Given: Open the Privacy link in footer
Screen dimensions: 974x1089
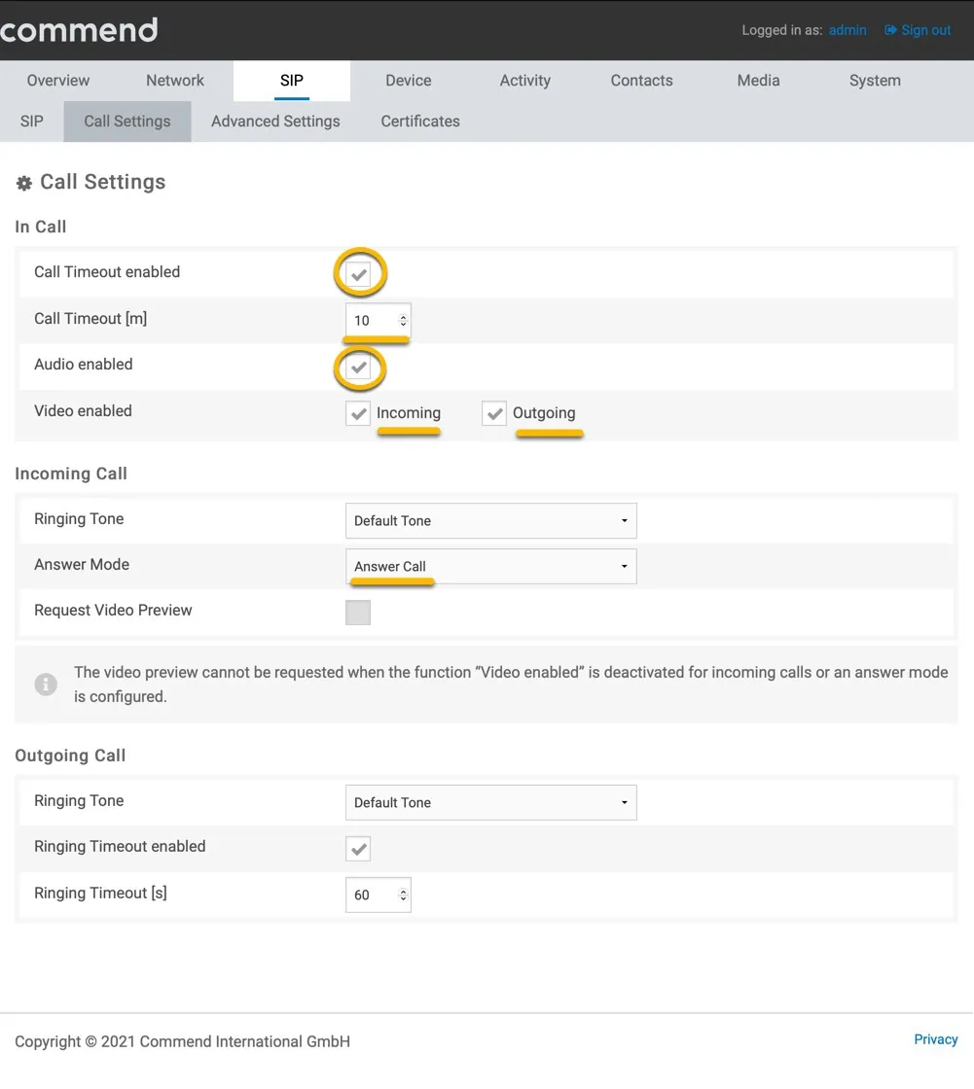Looking at the screenshot, I should pyautogui.click(x=936, y=1039).
